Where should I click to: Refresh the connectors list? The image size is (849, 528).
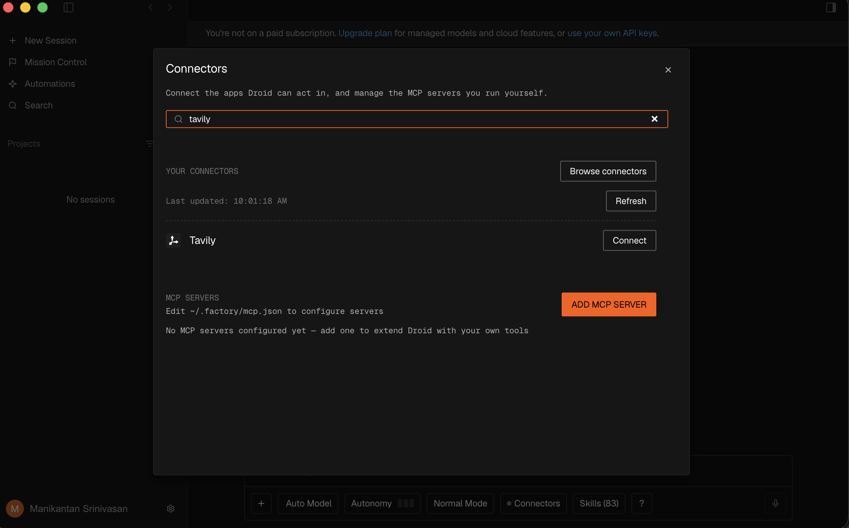click(631, 201)
